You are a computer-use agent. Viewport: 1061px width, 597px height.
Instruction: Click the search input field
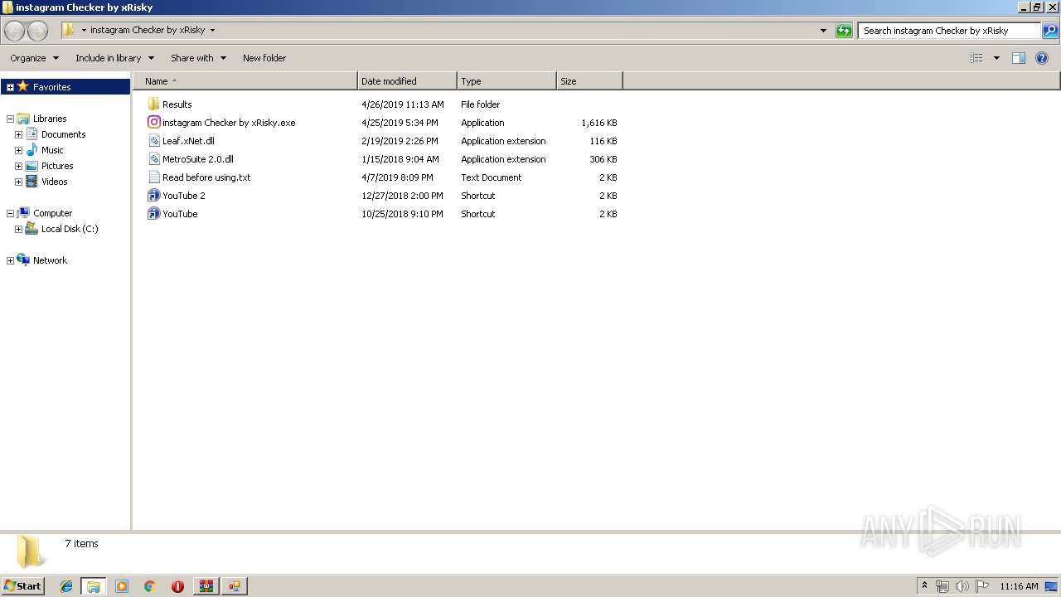coord(949,31)
